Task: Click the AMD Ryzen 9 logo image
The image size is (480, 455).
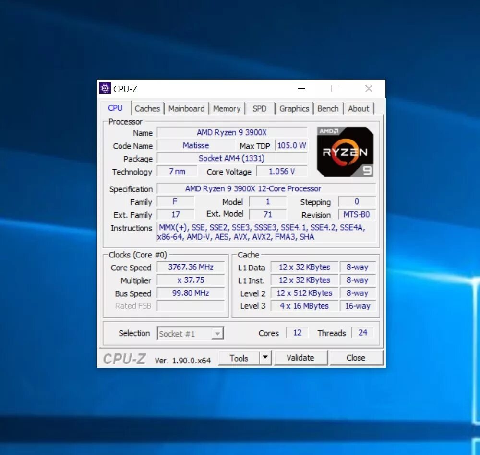Action: coord(345,152)
